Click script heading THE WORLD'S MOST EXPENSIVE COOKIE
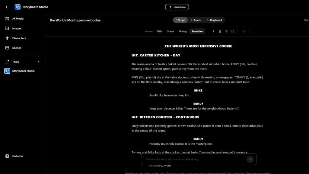Viewport: 309px width, 174px height. (x=198, y=46)
